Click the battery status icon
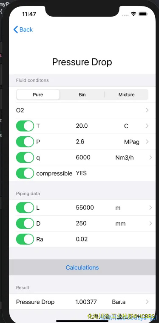This screenshot has height=323, width=159. coord(143,14)
